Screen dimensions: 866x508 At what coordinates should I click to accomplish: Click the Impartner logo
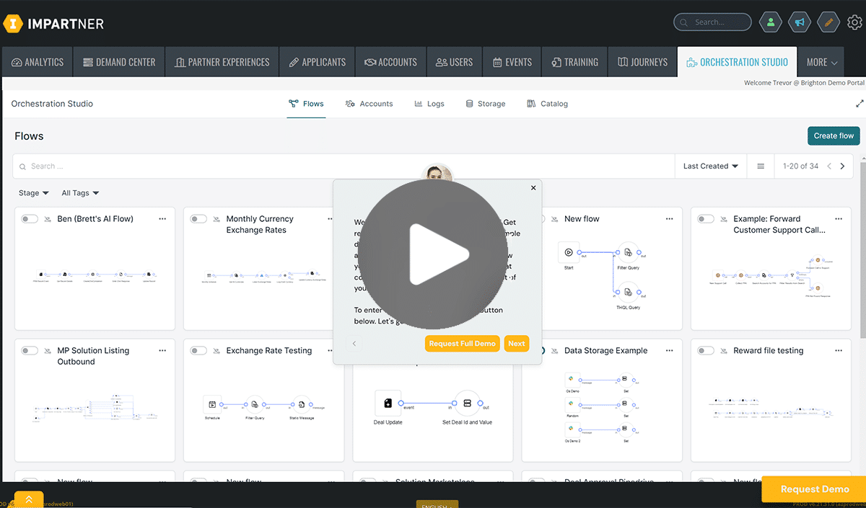53,24
